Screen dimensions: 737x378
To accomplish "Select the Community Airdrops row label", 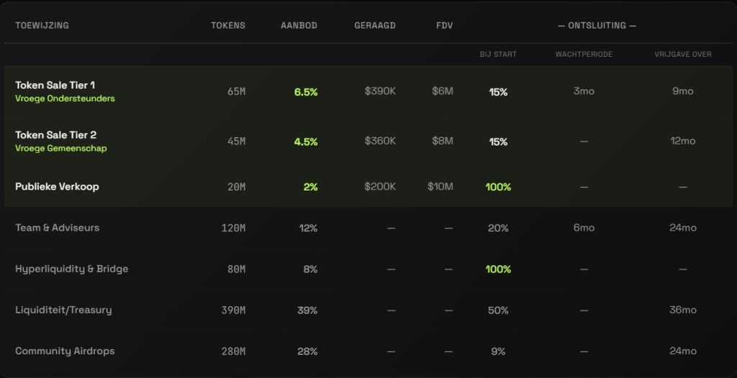I will (x=65, y=351).
